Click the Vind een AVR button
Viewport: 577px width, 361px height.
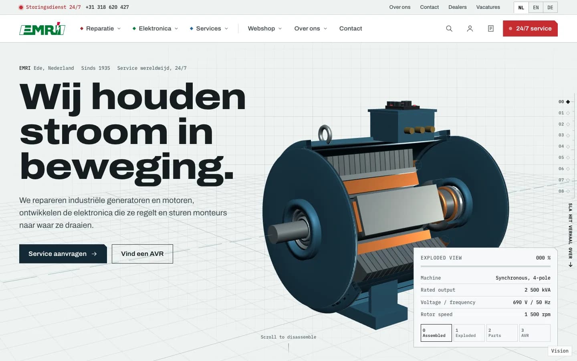point(142,254)
